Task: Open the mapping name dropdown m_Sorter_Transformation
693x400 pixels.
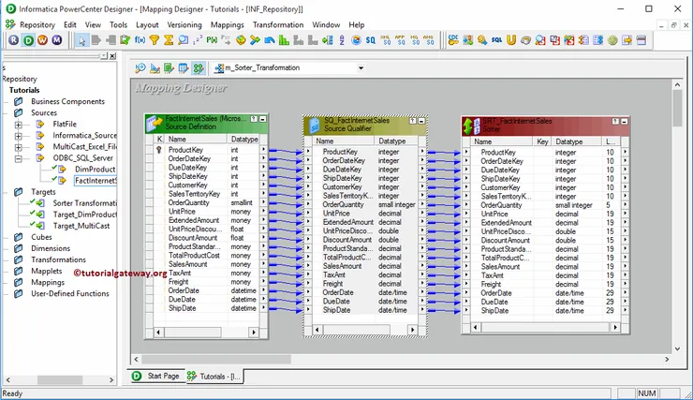Action: tap(361, 68)
